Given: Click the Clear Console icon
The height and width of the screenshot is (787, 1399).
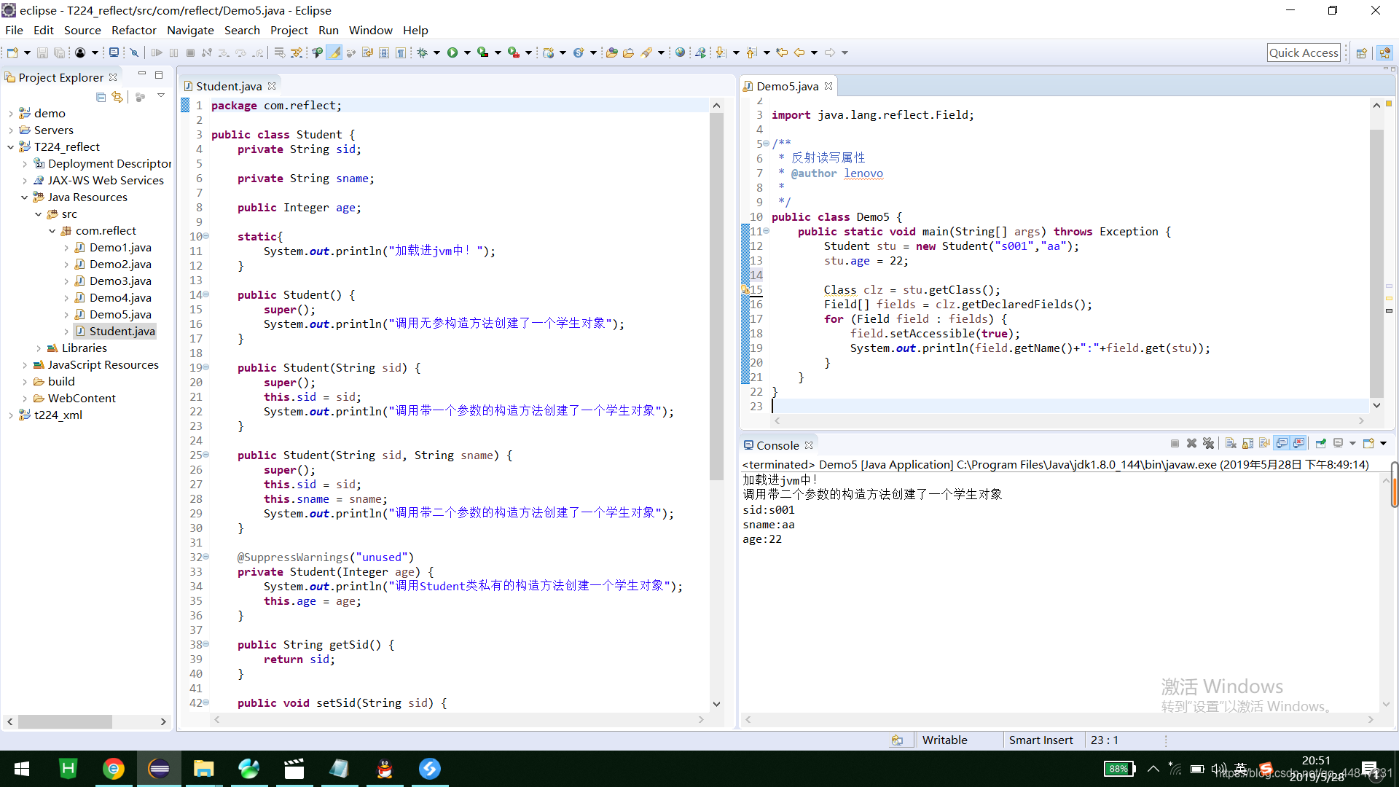Looking at the screenshot, I should coord(1231,443).
